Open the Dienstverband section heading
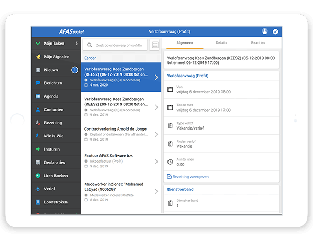The height and width of the screenshot is (236, 314). pyautogui.click(x=180, y=189)
